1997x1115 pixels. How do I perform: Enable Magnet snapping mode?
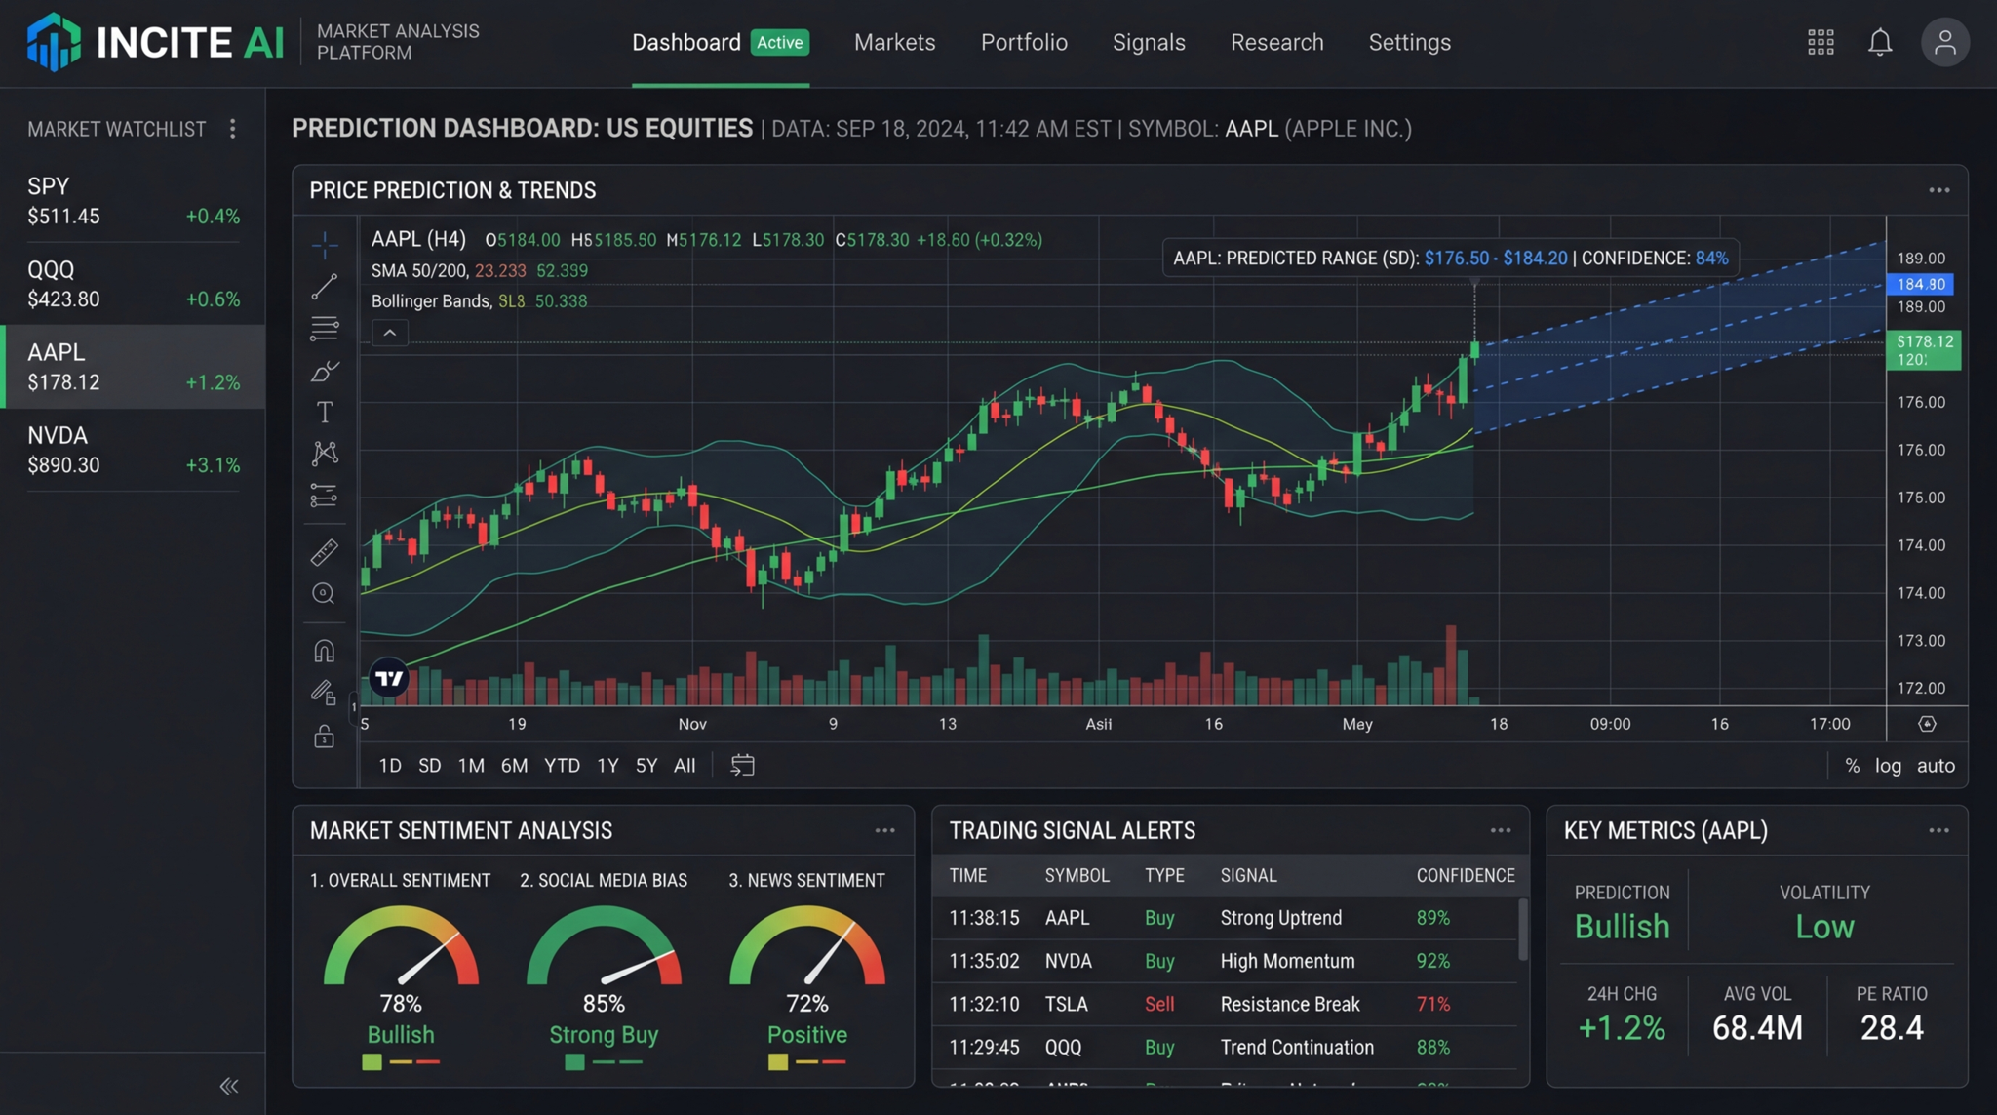(x=324, y=650)
